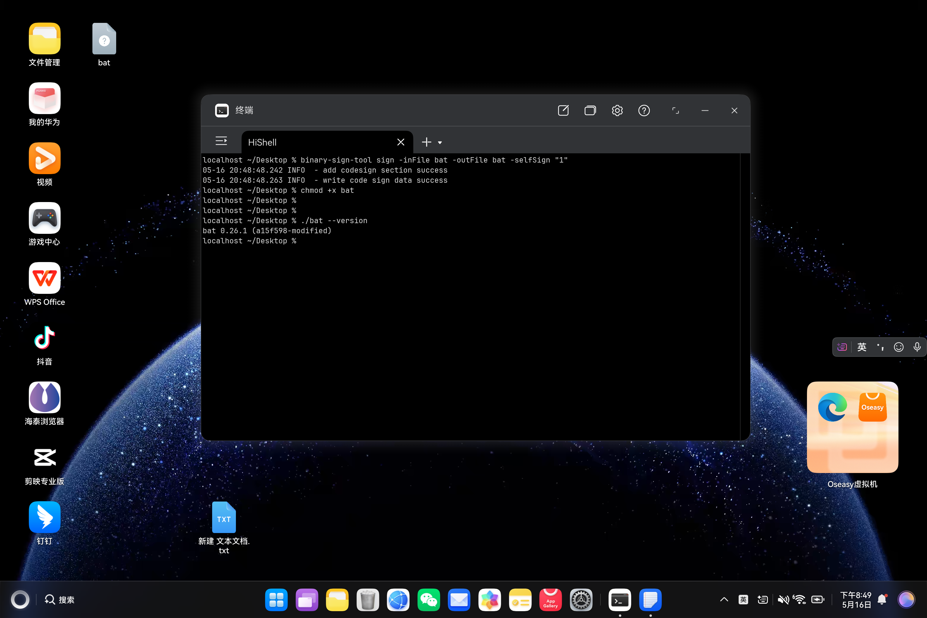This screenshot has width=927, height=618.
Task: Open new terminal window icon in title bar
Action: 563,110
